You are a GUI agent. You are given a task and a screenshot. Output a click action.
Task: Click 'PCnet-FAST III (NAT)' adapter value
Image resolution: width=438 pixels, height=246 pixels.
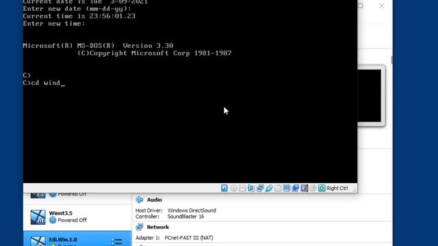pyautogui.click(x=189, y=238)
